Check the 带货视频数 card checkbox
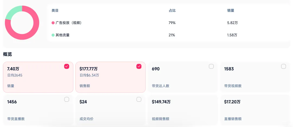The width and height of the screenshot is (293, 127). tap(284, 66)
